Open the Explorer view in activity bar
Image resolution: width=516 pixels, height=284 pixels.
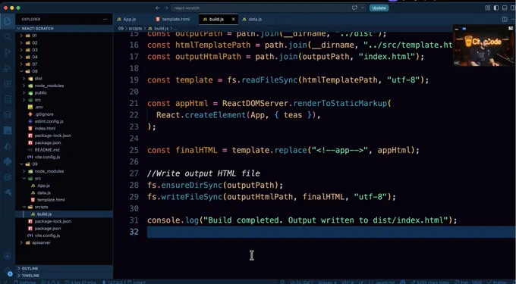pos(8,21)
